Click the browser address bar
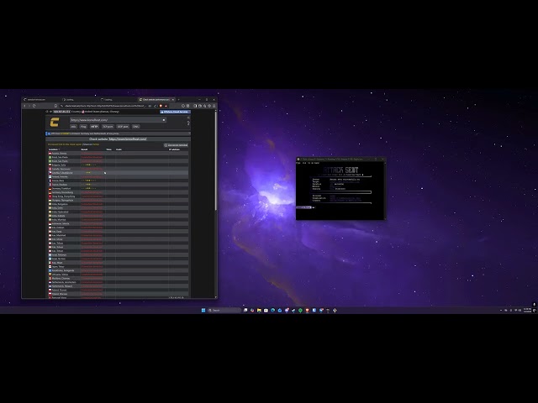 (x=106, y=106)
